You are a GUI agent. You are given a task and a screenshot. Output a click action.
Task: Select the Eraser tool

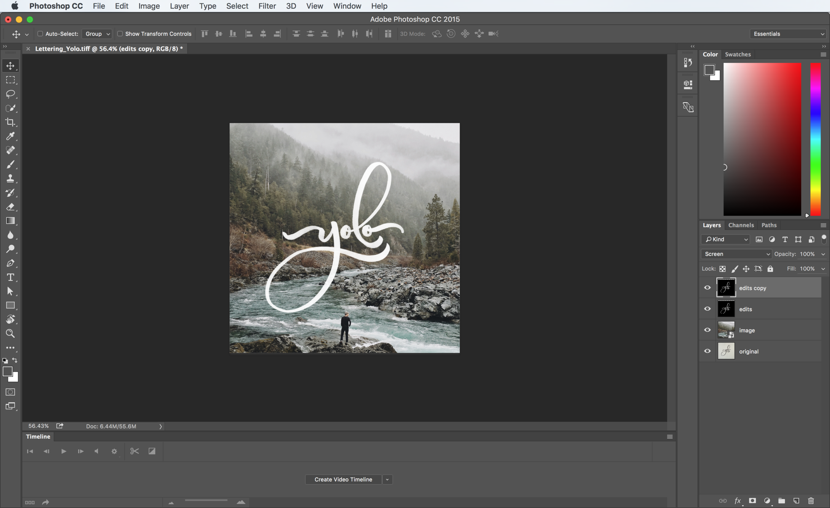[x=10, y=207]
